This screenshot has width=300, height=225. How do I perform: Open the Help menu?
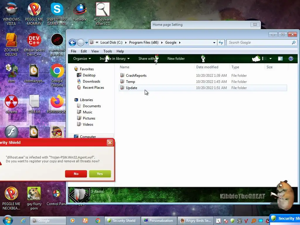(x=120, y=51)
